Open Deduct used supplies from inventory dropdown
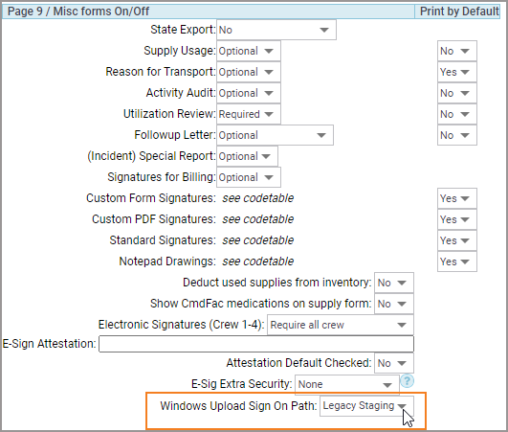The image size is (508, 432). click(394, 283)
